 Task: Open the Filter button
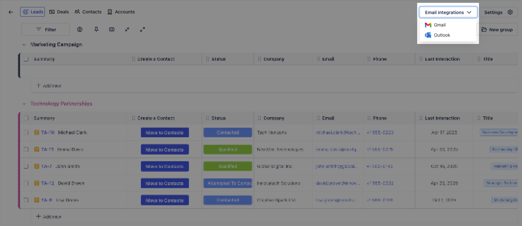45,29
